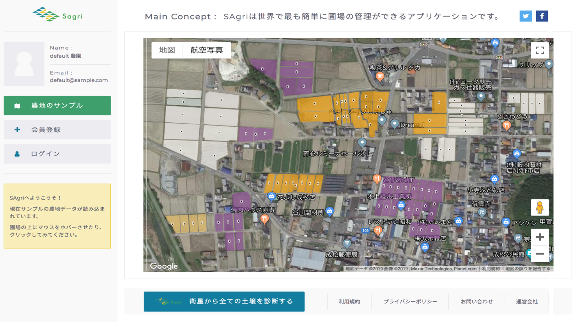Toggle fullscreen map view
Viewport: 574px width, 322px height.
[x=540, y=50]
